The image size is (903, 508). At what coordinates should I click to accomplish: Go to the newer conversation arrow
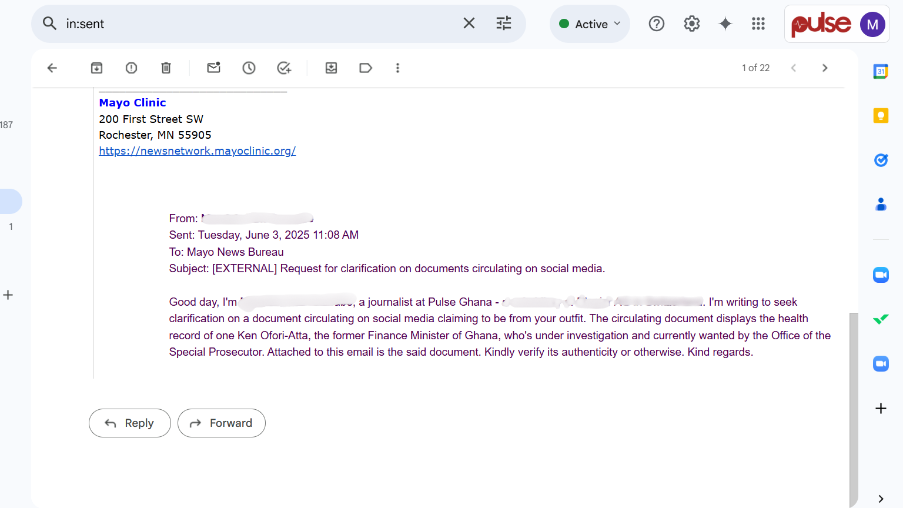794,68
